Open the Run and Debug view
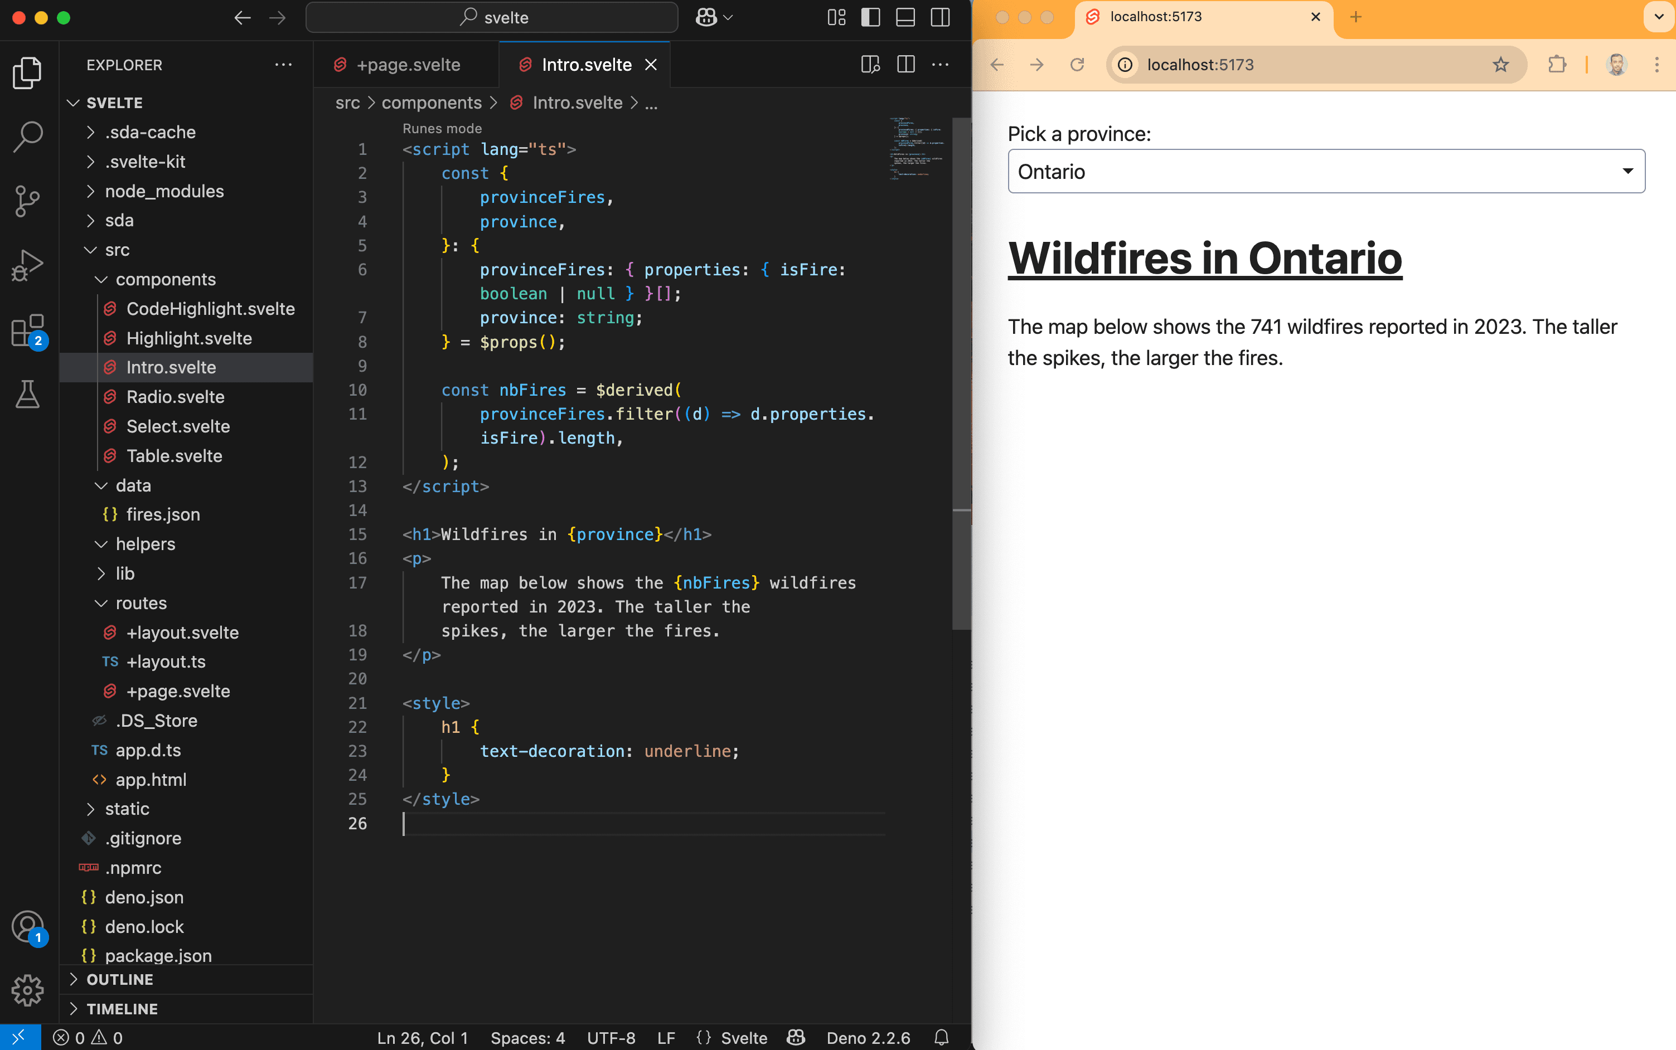The image size is (1676, 1050). (x=28, y=266)
